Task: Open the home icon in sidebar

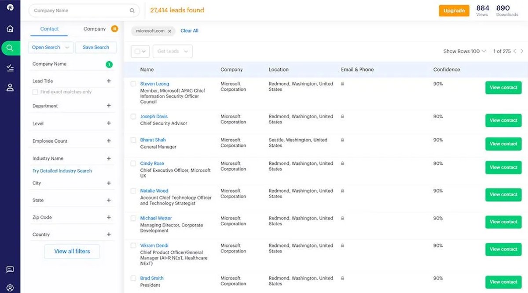Action: coord(10,29)
